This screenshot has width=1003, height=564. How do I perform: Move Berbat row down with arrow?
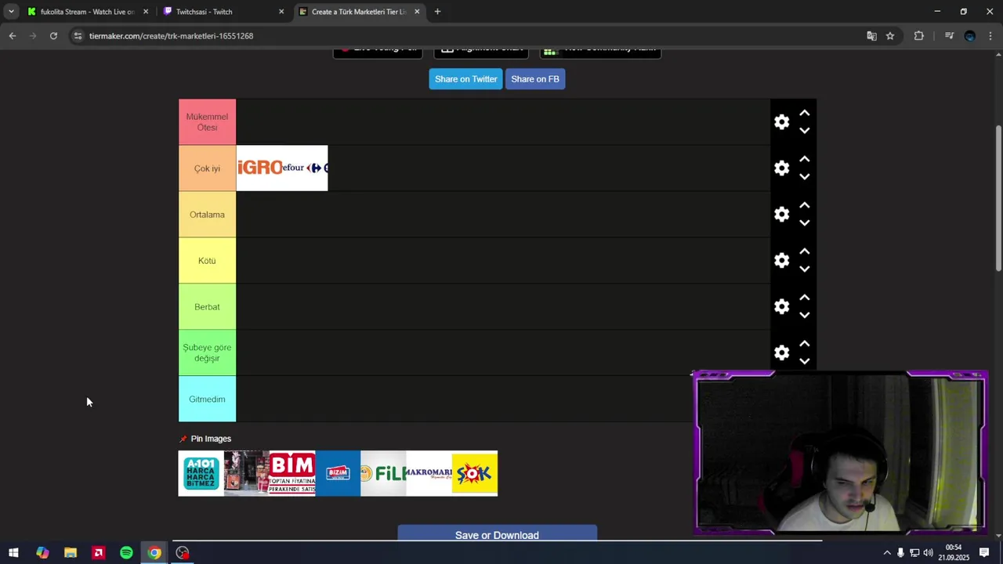[804, 316]
